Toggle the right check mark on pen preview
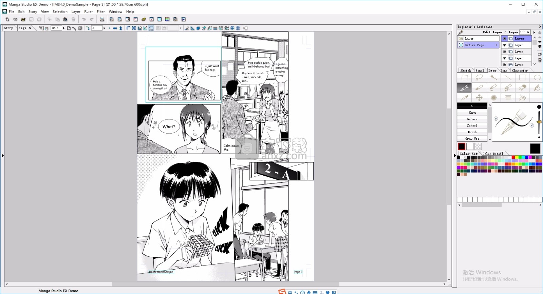This screenshot has height=294, width=543. [532, 125]
